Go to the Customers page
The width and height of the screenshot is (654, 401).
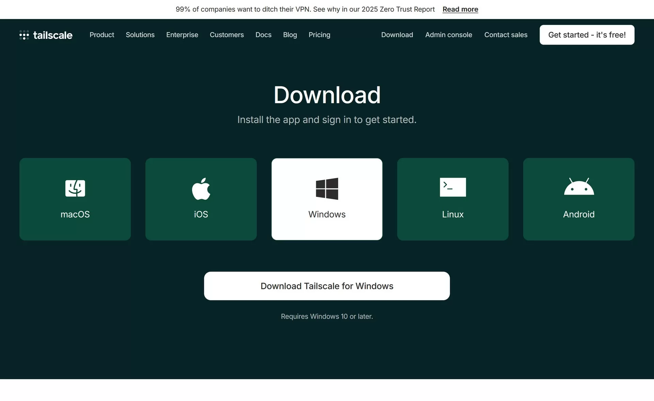pos(227,35)
